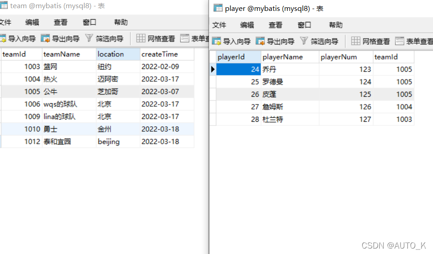The height and width of the screenshot is (254, 433).
Task: Click 导出向导 label in player window
Action: click(x=280, y=41)
